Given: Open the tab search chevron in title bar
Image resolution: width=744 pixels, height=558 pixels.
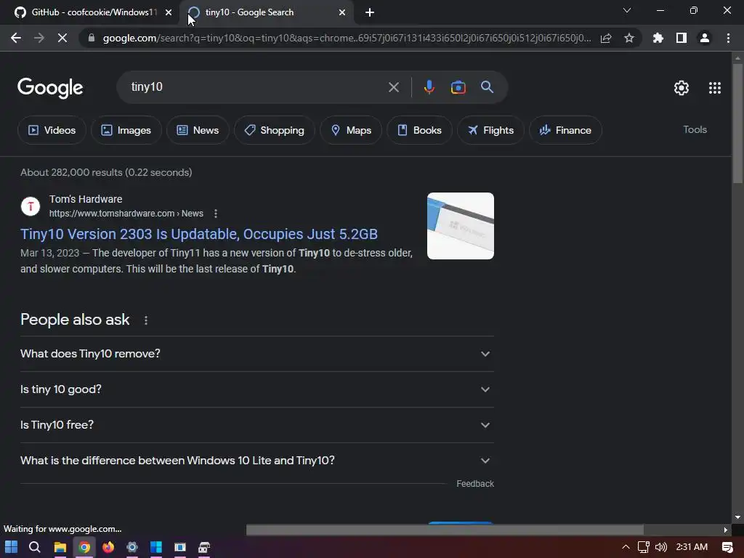Looking at the screenshot, I should click(x=627, y=10).
